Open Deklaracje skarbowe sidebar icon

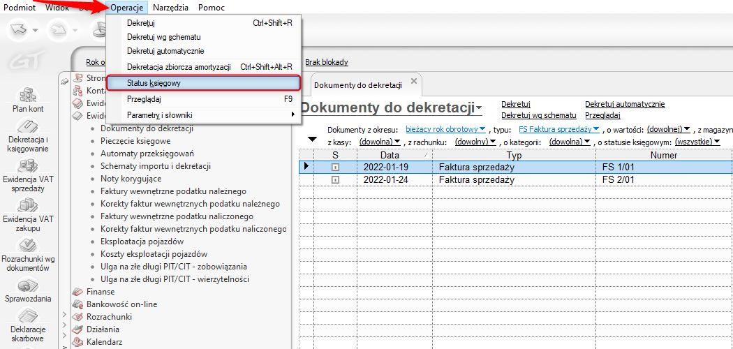click(x=27, y=320)
